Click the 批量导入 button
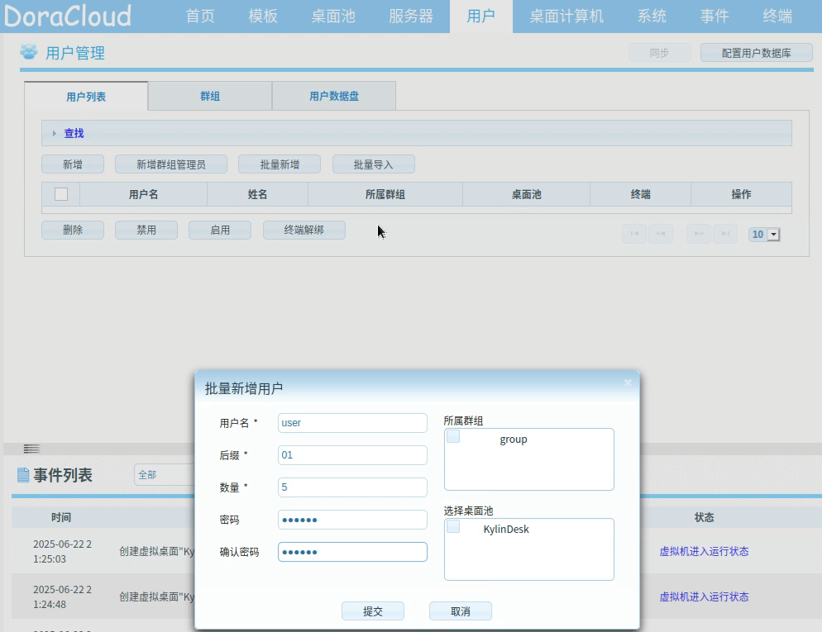The height and width of the screenshot is (632, 822). (375, 164)
